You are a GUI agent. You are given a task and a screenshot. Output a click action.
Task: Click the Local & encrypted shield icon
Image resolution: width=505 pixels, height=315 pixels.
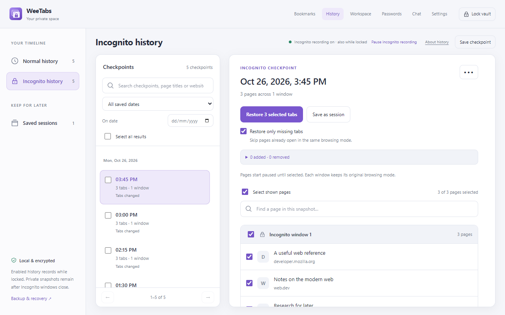(x=14, y=261)
